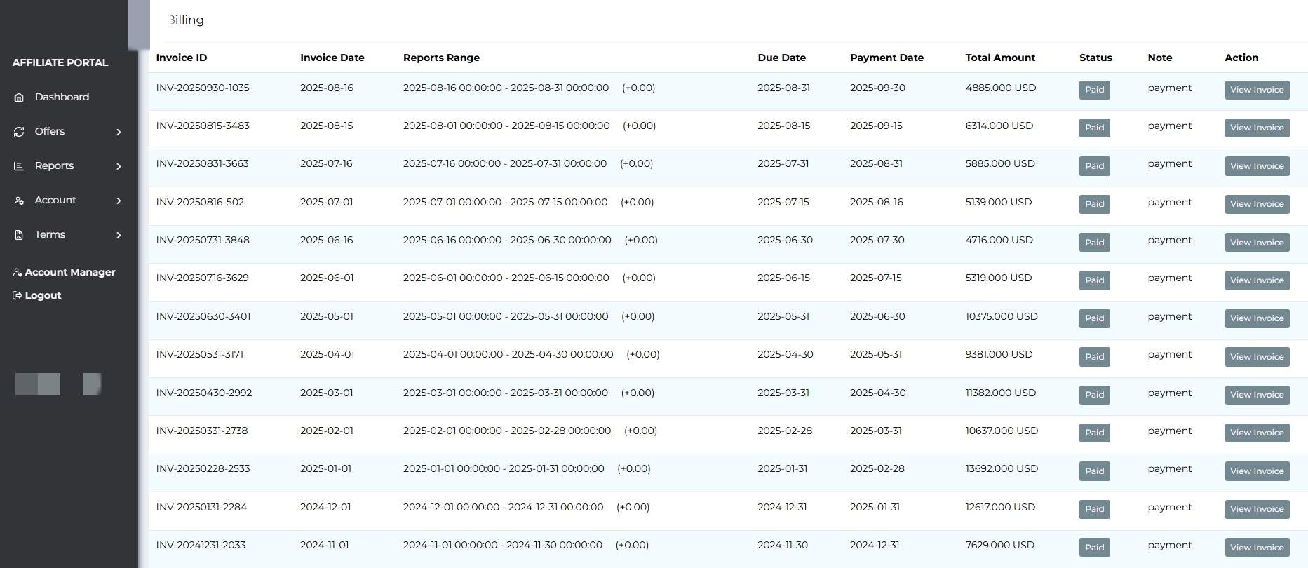The height and width of the screenshot is (568, 1308).
Task: Open View Invoice for INV-20241231-2033
Action: click(1256, 548)
